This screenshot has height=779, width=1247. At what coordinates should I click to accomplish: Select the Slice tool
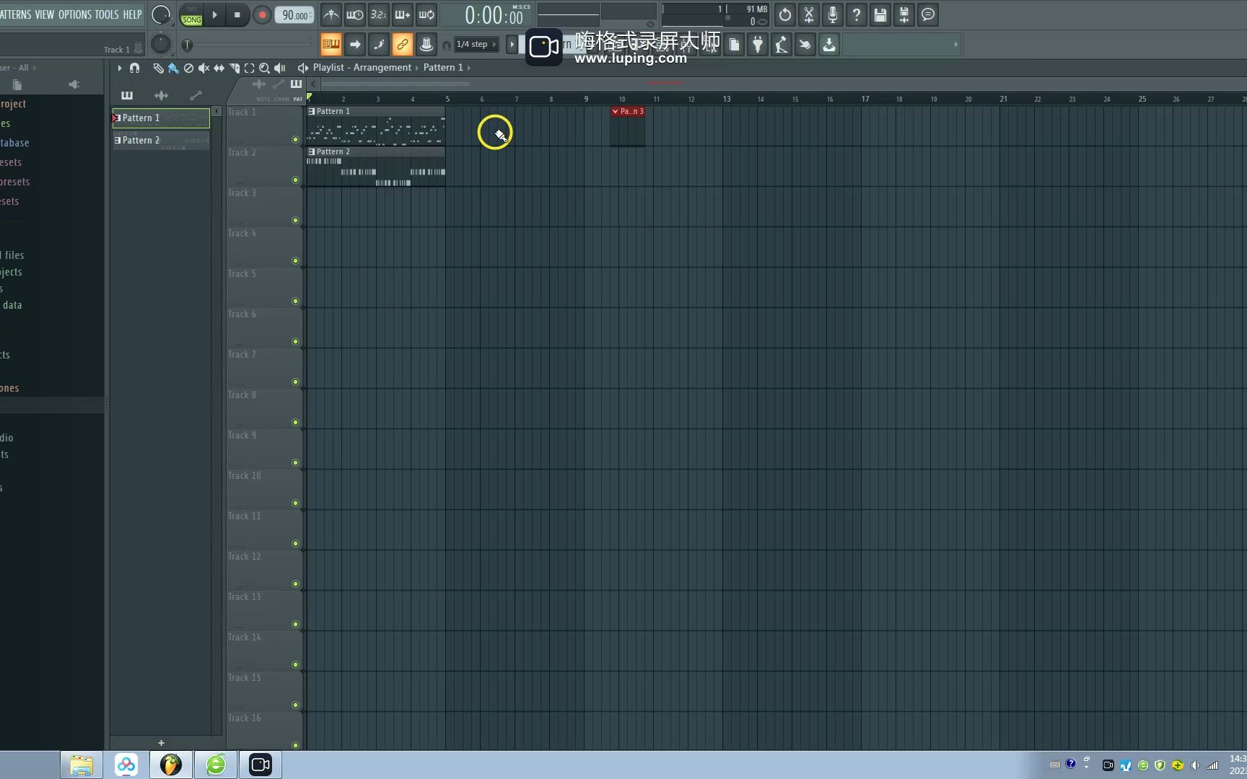pyautogui.click(x=234, y=68)
